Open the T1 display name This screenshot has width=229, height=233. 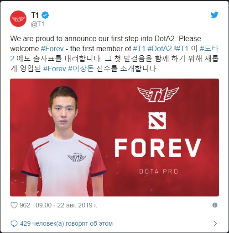click(35, 15)
